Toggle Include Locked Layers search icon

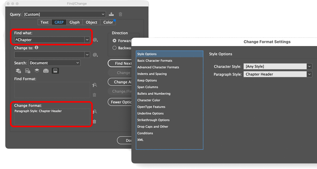coord(19,71)
